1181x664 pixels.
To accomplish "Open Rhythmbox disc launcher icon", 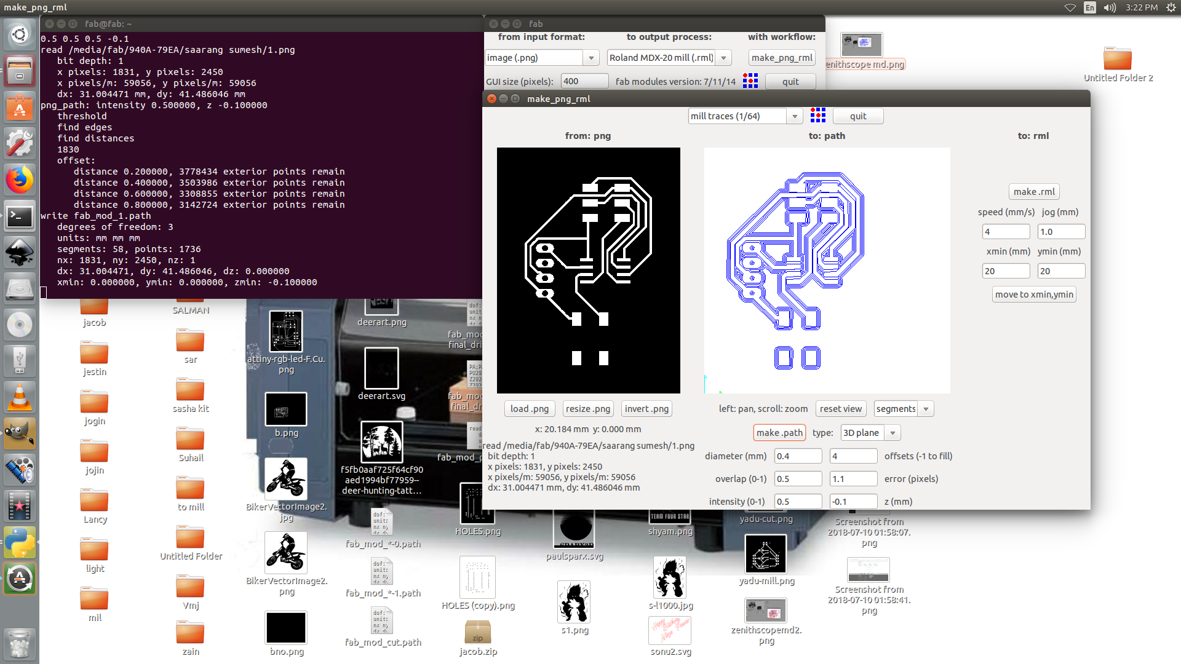I will click(20, 325).
